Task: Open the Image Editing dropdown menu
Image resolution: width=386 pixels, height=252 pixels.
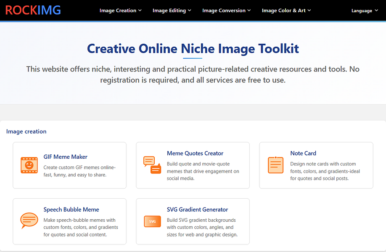Action: coord(172,10)
